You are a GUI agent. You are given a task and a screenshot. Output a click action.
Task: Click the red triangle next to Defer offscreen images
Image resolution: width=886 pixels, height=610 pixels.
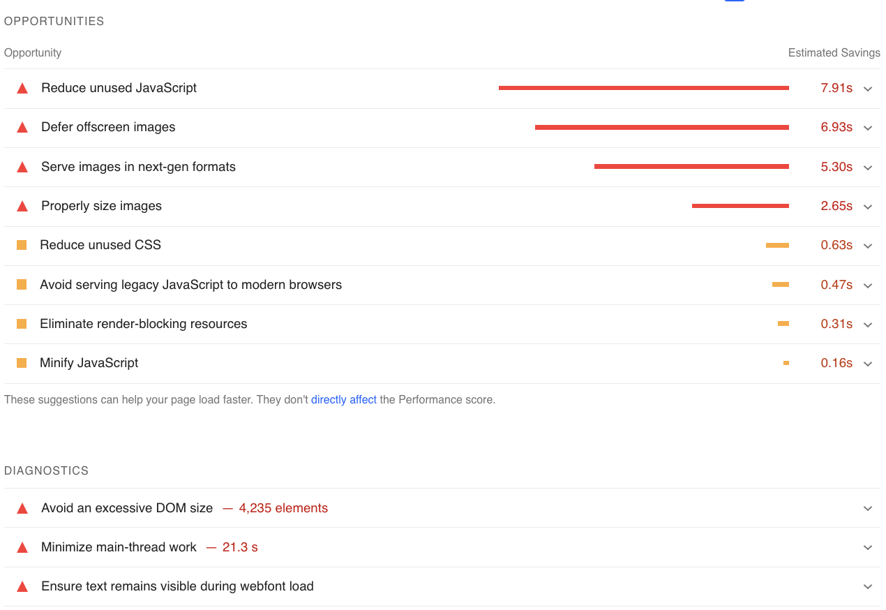coord(22,128)
